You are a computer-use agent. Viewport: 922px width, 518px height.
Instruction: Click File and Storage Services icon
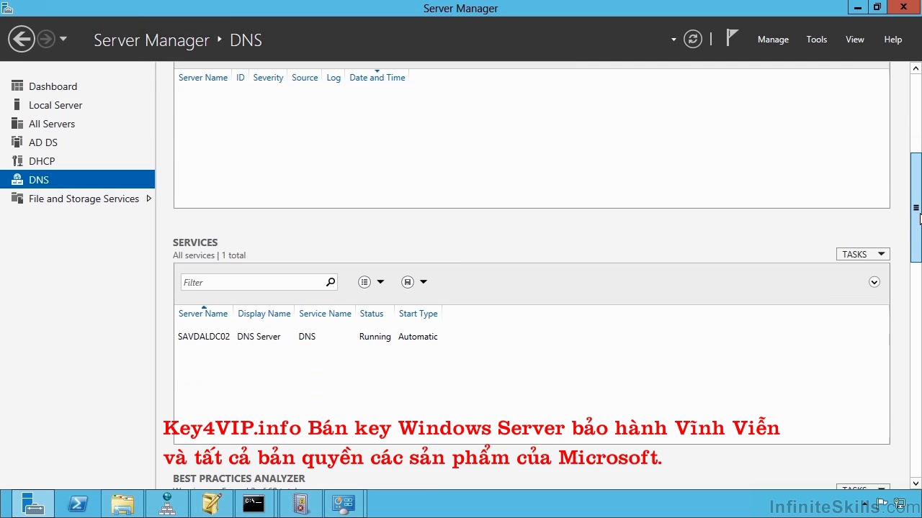click(x=17, y=199)
